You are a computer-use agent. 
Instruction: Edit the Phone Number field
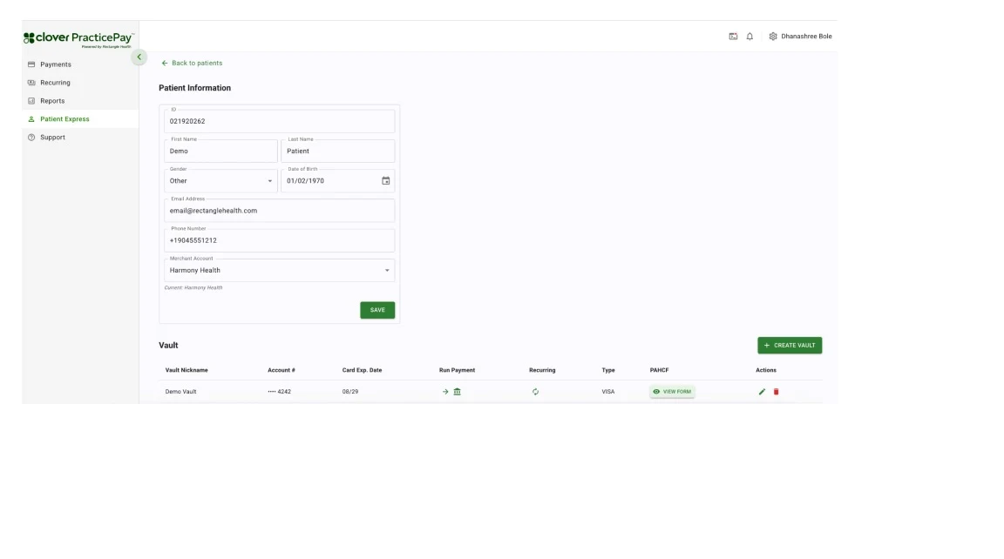[x=279, y=240]
